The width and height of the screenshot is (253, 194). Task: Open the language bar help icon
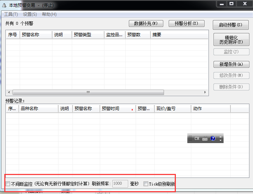pyautogui.click(x=213, y=138)
